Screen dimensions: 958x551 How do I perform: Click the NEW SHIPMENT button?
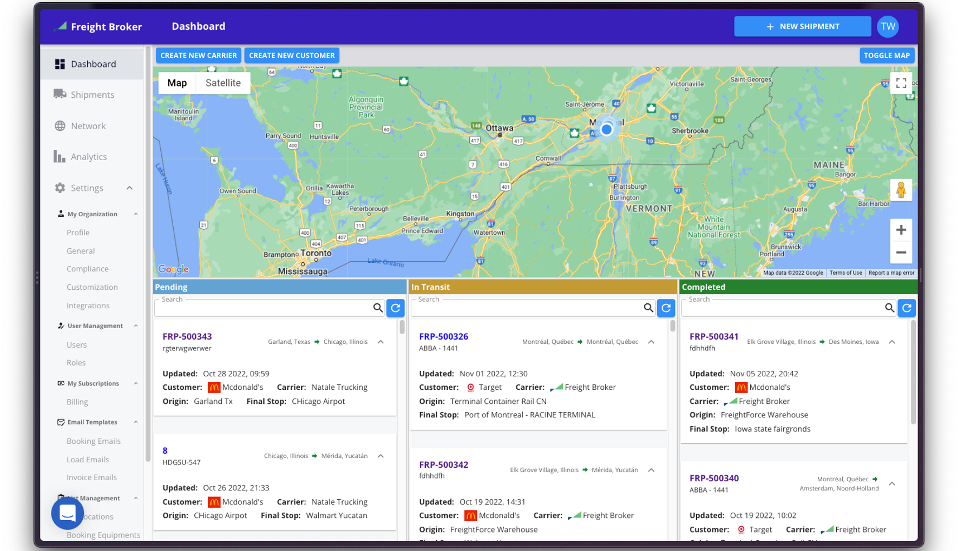point(802,26)
